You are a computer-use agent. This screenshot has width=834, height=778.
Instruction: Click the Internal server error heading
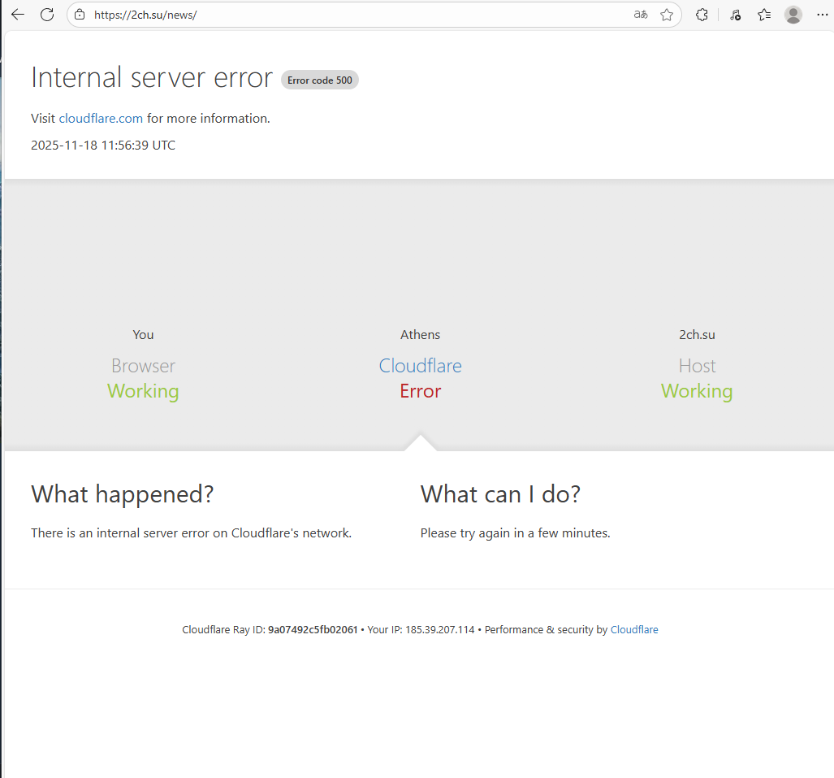[x=152, y=78]
